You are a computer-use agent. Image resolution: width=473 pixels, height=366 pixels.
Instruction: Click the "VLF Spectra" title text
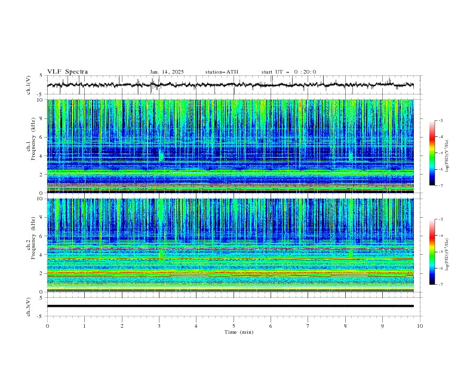click(67, 72)
